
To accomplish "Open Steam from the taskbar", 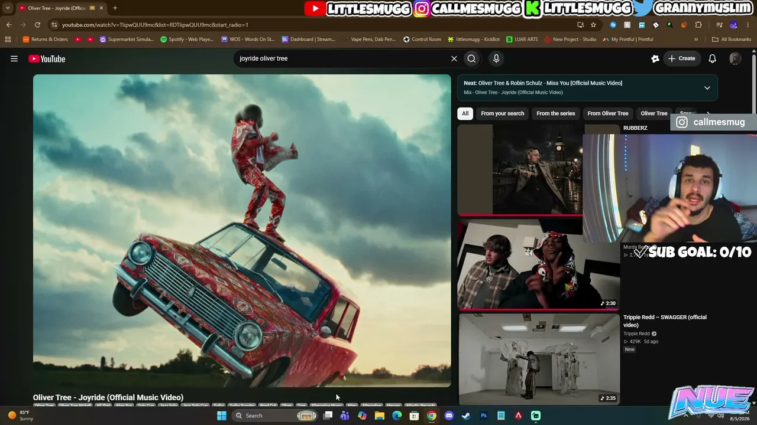I will coord(466,416).
